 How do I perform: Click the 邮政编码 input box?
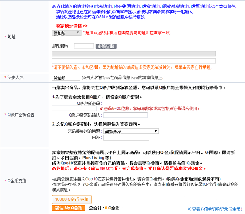[x=84, y=46]
